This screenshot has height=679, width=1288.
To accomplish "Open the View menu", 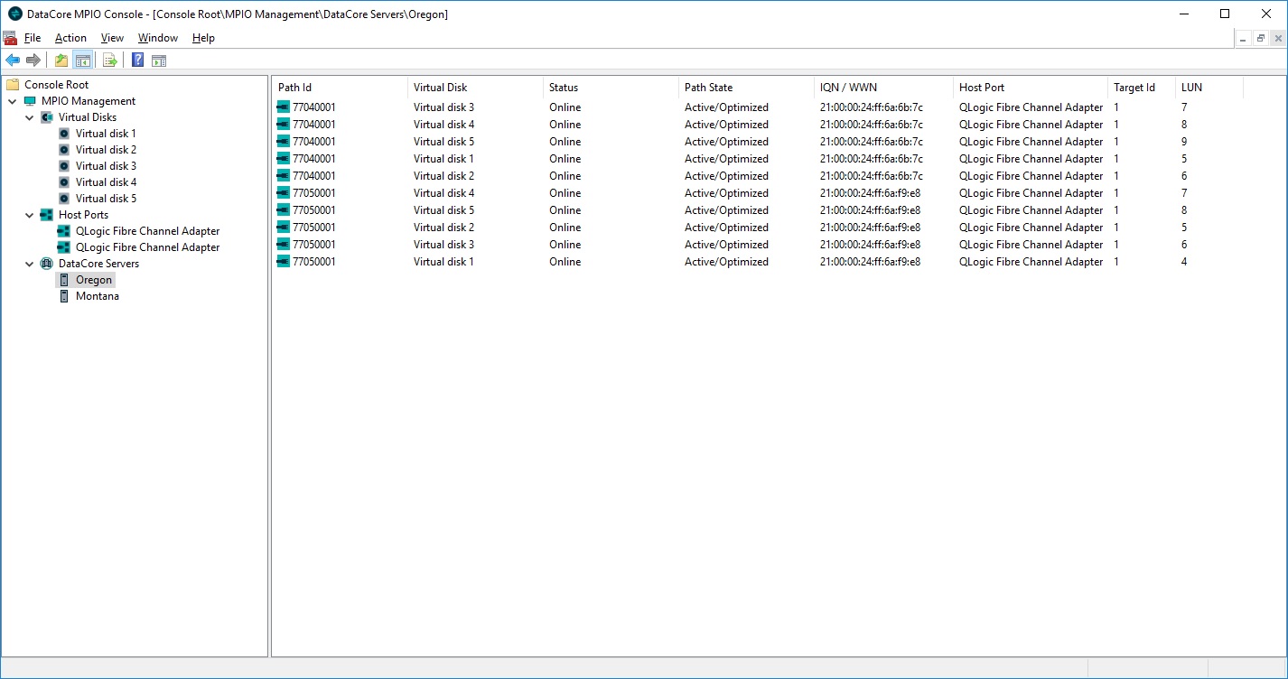I will pos(112,38).
